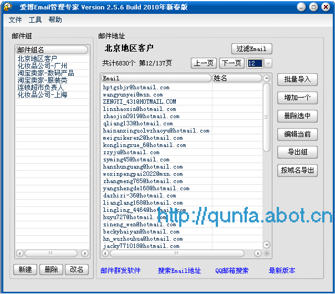Click the mail group horizontal scrollbar thumb
The height and width of the screenshot is (294, 335).
click(51, 254)
